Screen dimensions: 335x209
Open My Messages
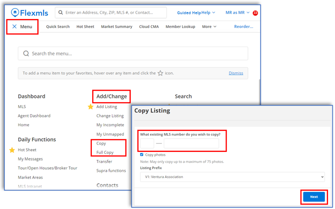(x=30, y=159)
